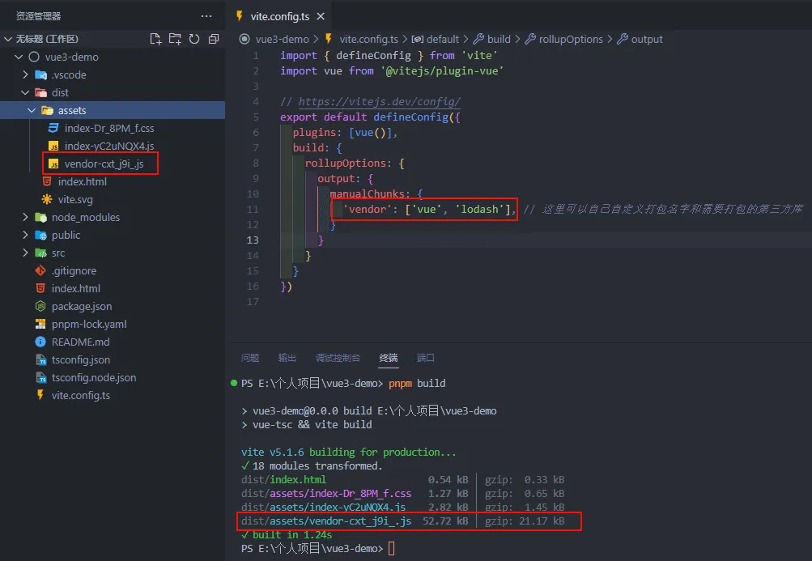Click the New Folder icon in explorer header
This screenshot has height=561, width=812.
point(175,39)
